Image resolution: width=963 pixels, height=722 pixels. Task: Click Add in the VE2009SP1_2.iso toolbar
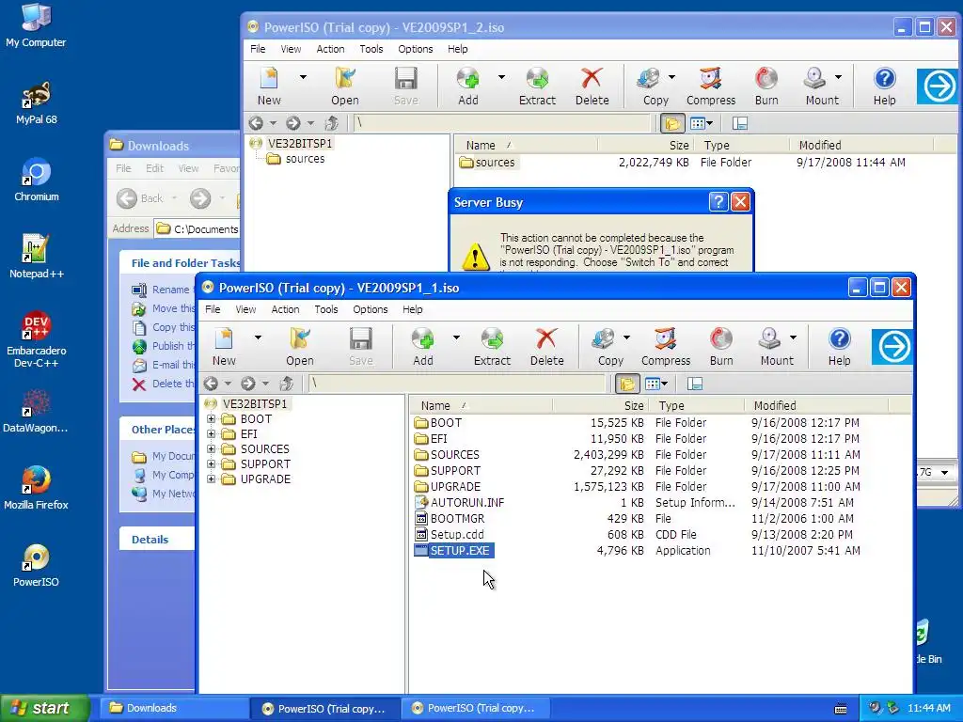click(468, 86)
